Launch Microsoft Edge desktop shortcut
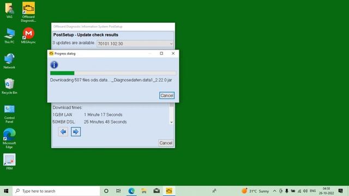Viewport: 349px width, 196px height. (x=9, y=138)
